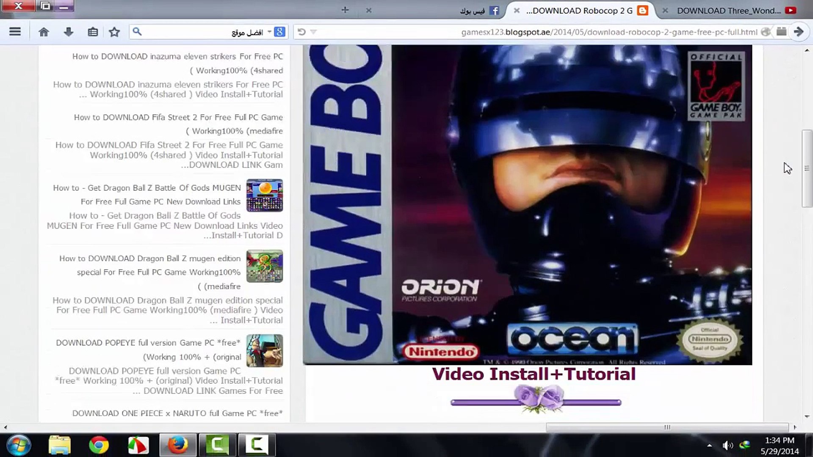Switch to DOWNLOAD Three_Wond YouTube tab

(x=729, y=11)
